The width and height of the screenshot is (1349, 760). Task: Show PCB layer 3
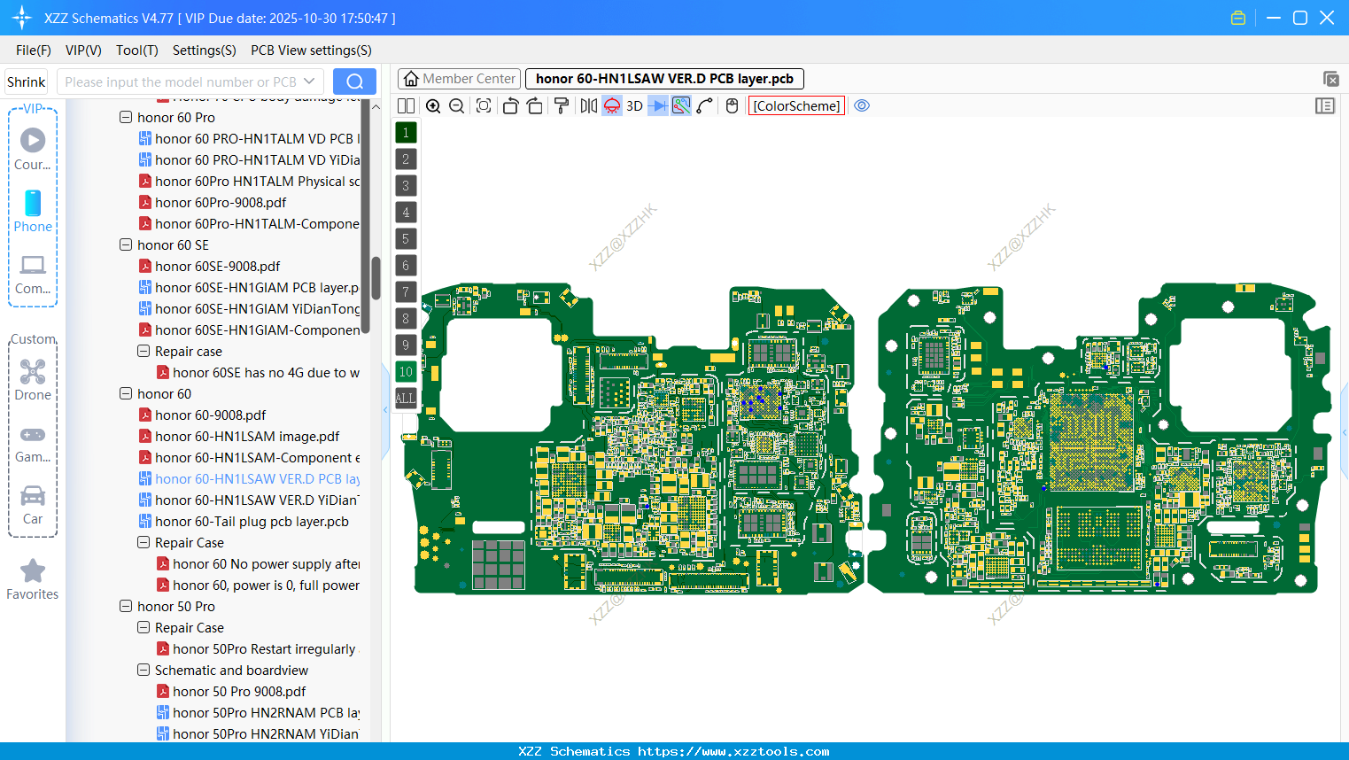point(406,186)
